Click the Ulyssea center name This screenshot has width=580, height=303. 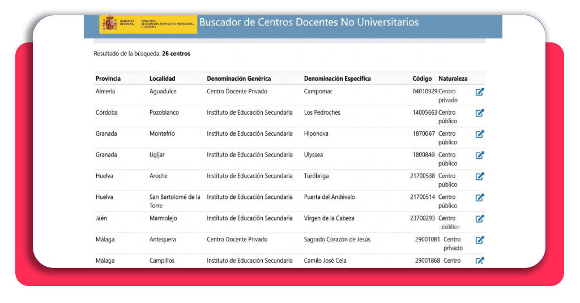click(x=313, y=155)
